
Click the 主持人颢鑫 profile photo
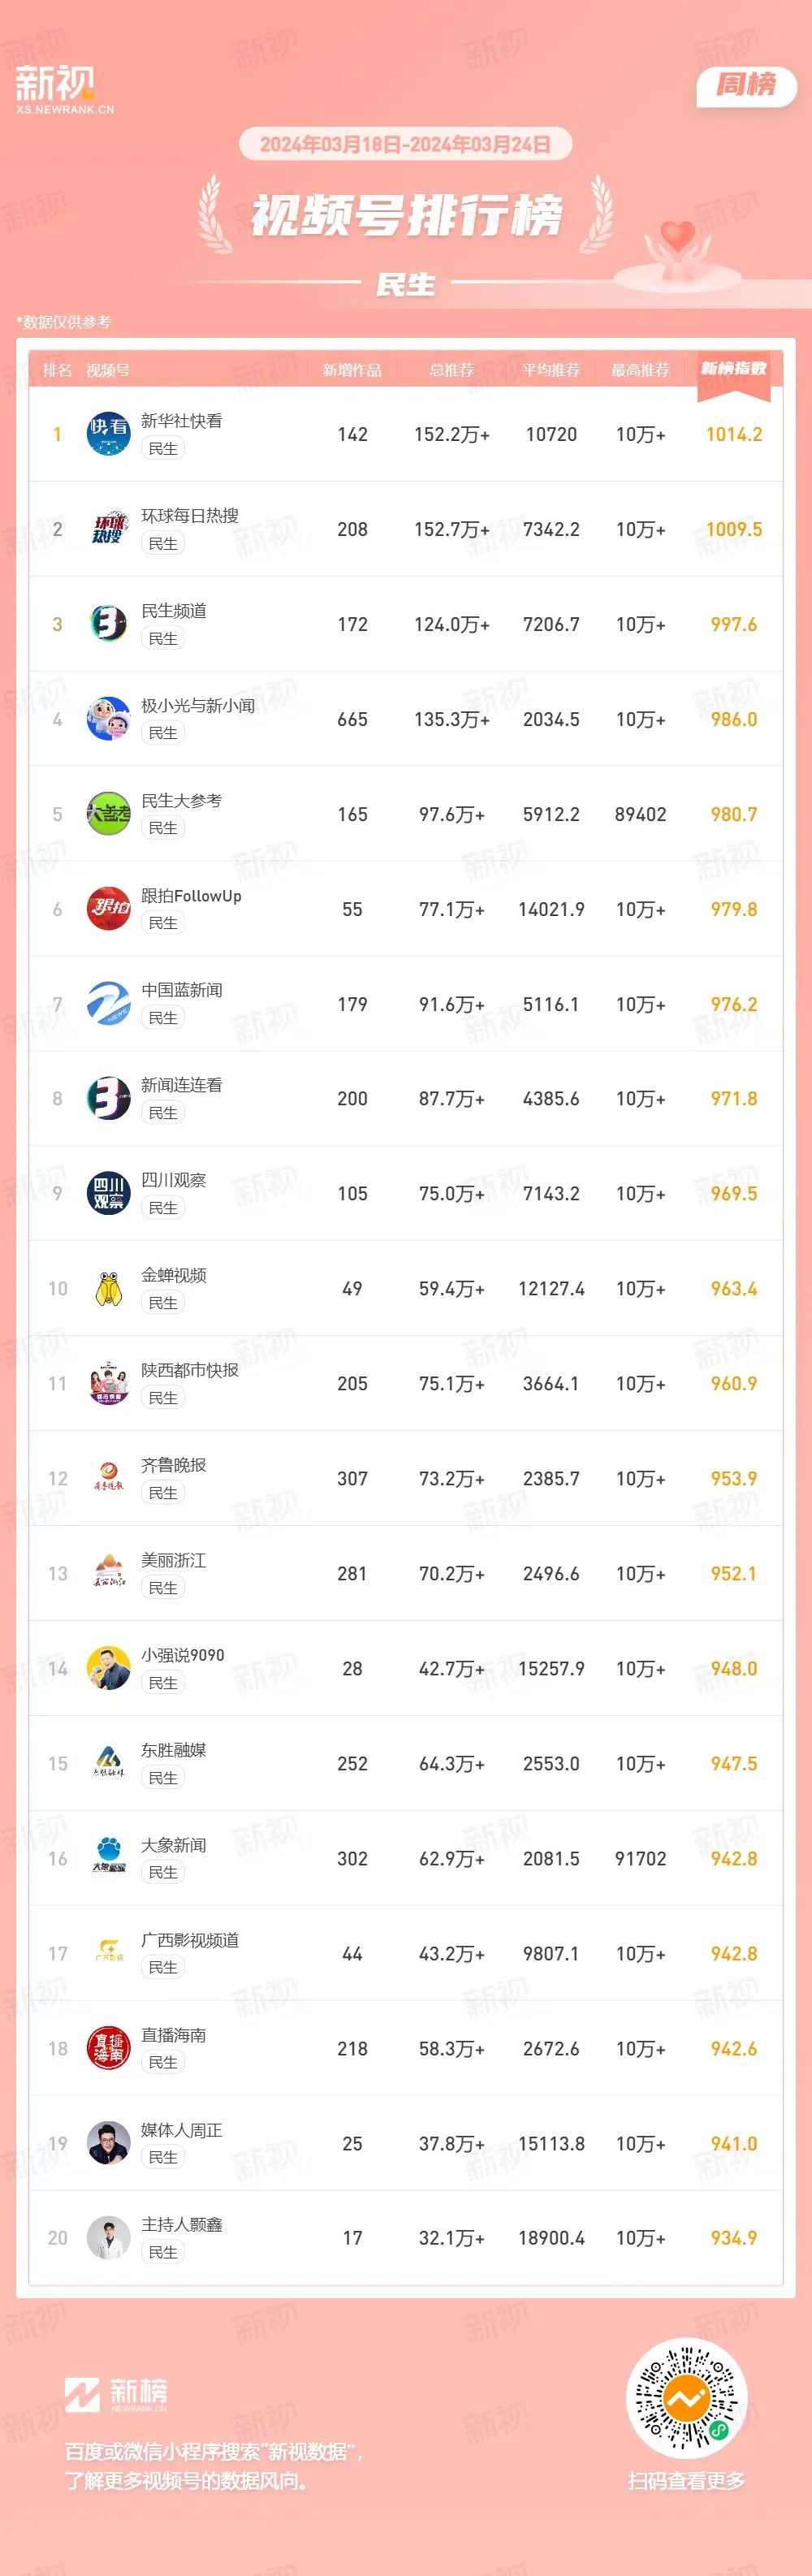108,2239
